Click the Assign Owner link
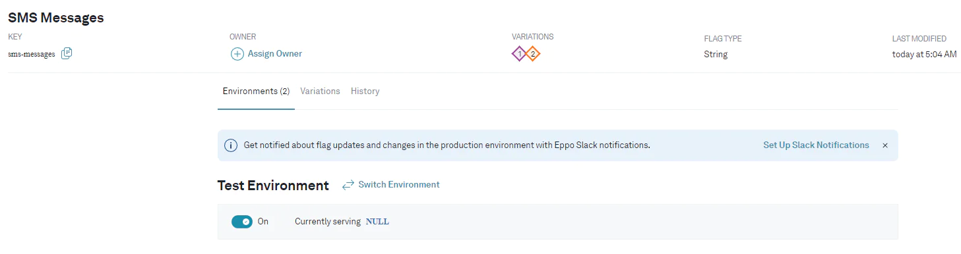The width and height of the screenshot is (961, 254). click(x=274, y=54)
